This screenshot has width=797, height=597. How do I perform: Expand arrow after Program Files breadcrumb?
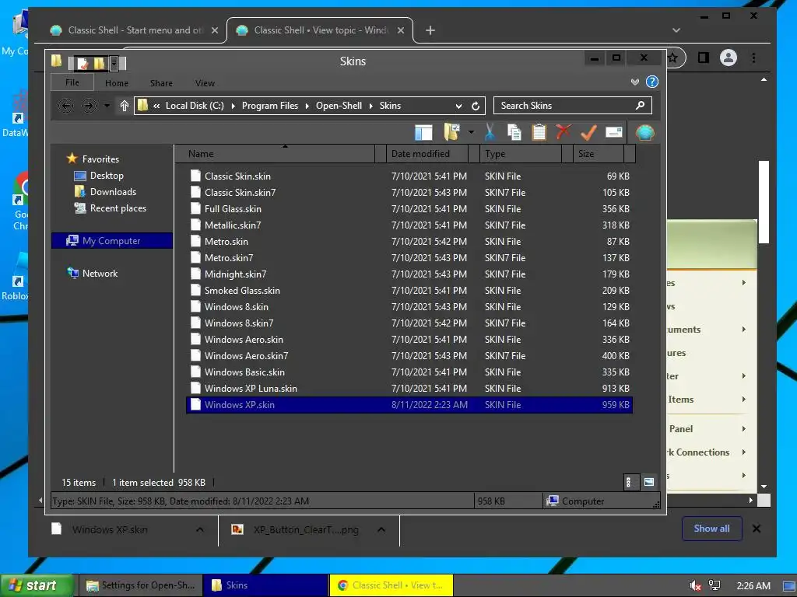[x=307, y=106]
